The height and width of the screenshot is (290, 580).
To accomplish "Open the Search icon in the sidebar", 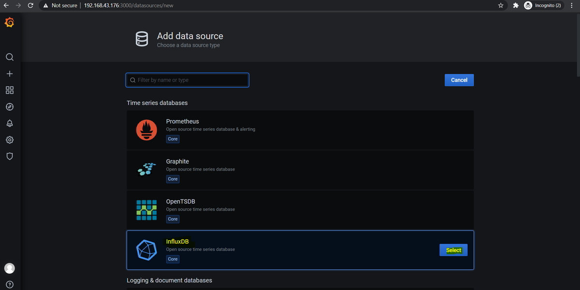I will (10, 57).
